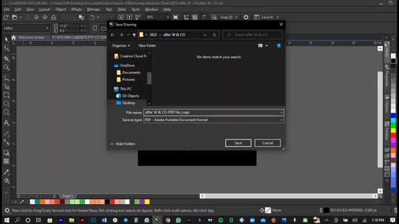Open the Options gear icon
This screenshot has width=399, height=224.
pyautogui.click(x=246, y=17)
